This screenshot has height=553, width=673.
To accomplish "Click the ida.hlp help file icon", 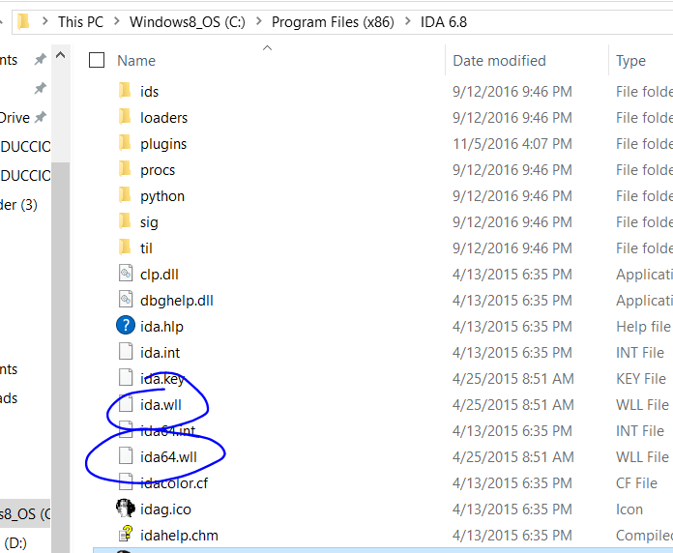I will coord(126,326).
